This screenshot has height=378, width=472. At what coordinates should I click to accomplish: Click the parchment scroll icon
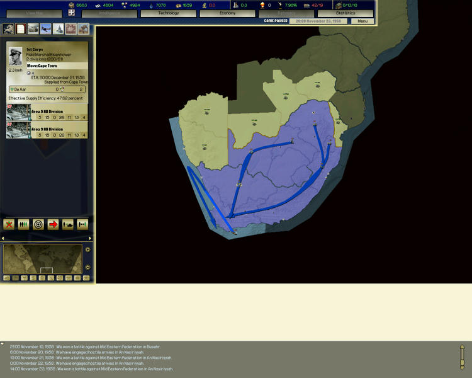pyautogui.click(x=21, y=29)
